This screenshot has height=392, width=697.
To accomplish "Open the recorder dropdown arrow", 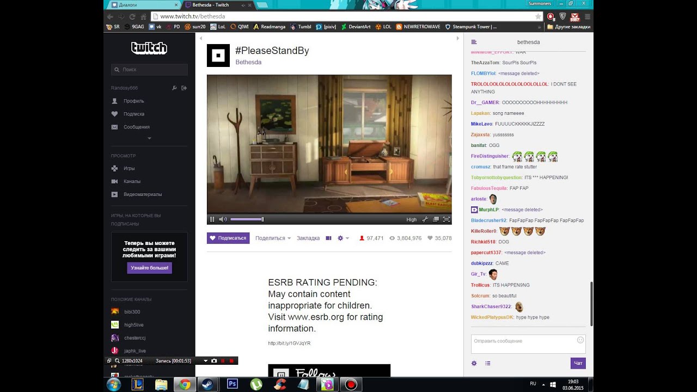I will click(x=205, y=360).
